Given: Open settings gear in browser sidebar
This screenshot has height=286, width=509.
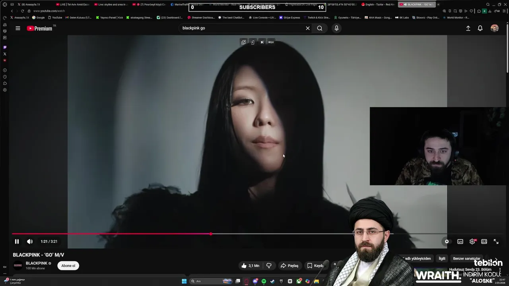Looking at the screenshot, I should [x=5, y=90].
